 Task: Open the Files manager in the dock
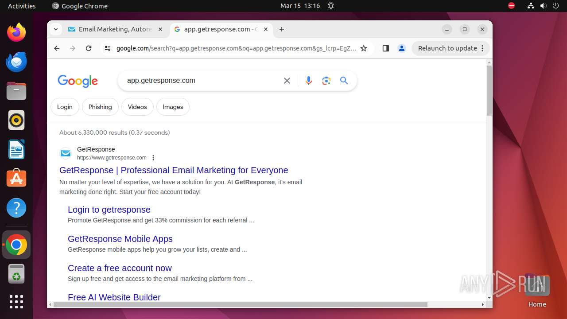(16, 91)
